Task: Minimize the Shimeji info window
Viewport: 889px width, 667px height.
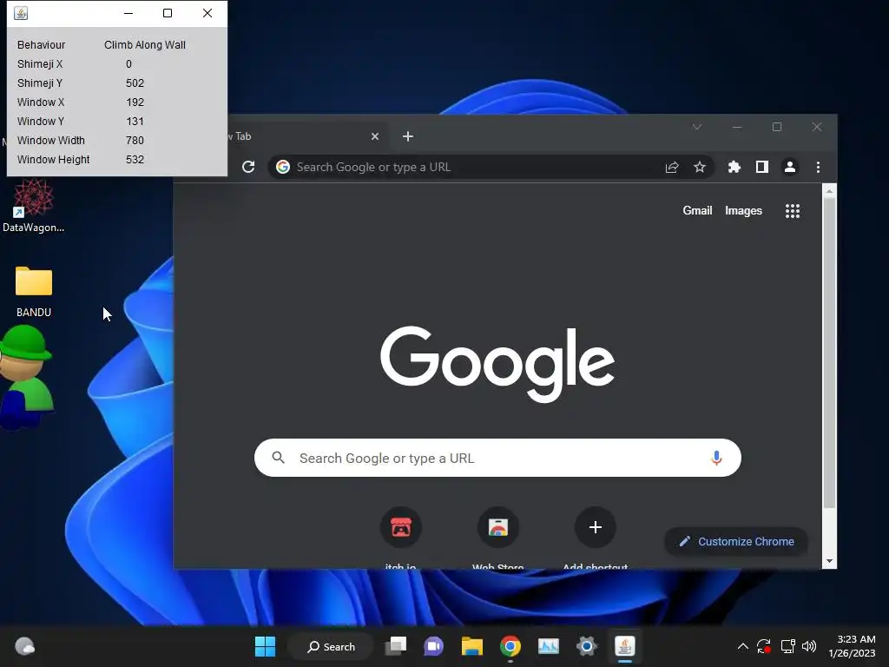Action: tap(128, 13)
